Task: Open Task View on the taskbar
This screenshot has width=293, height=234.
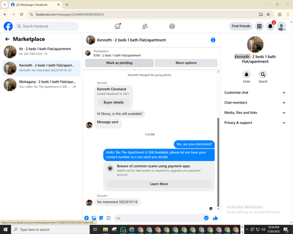Action: point(95,229)
